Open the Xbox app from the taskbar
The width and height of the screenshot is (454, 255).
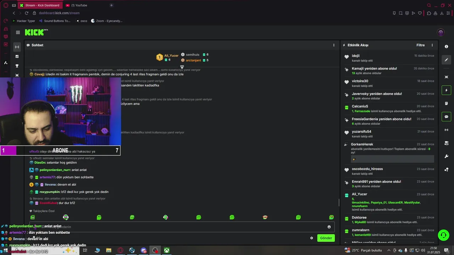(166, 250)
